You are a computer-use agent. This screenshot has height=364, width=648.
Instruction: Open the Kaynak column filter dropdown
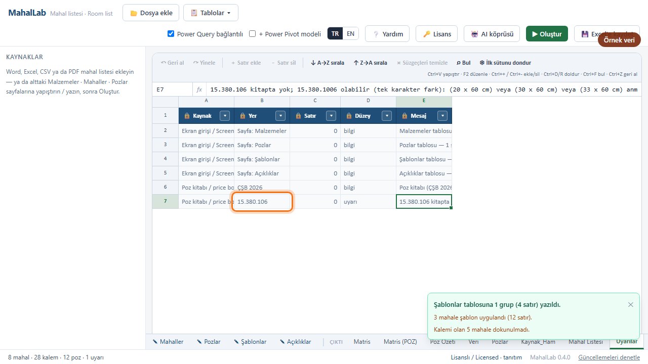click(225, 116)
